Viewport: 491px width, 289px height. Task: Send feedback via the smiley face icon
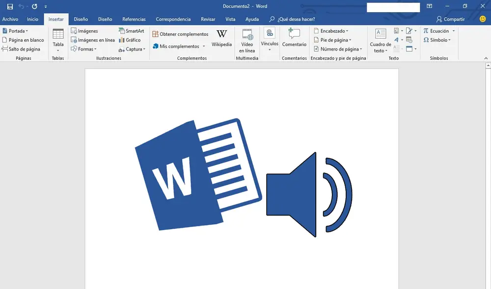[x=483, y=19]
